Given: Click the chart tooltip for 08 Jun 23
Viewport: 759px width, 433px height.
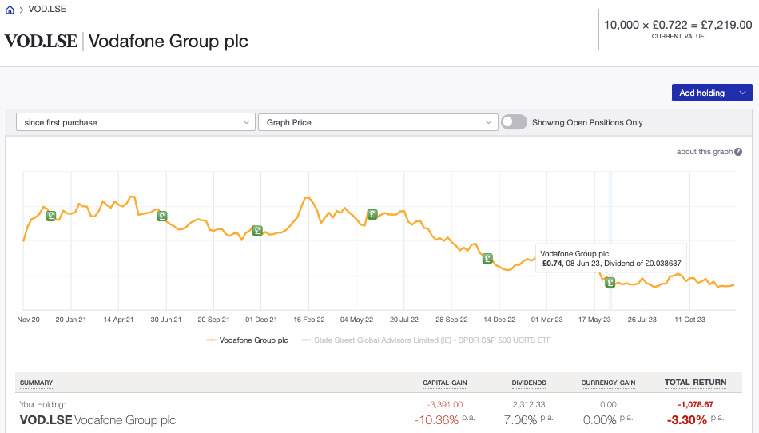Looking at the screenshot, I should [x=611, y=258].
